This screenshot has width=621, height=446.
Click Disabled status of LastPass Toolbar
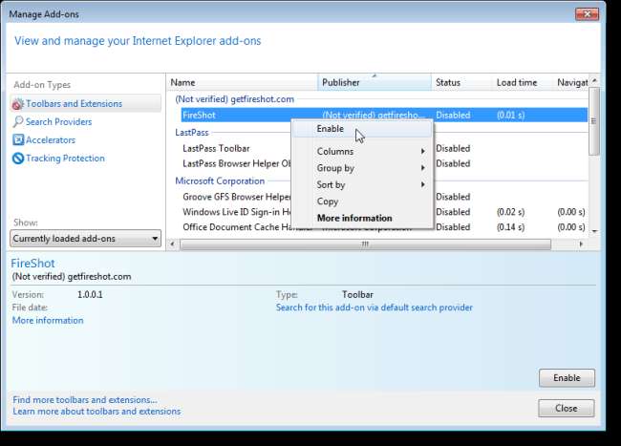coord(453,148)
